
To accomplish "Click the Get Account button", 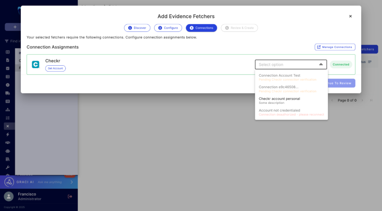I will click(x=55, y=68).
